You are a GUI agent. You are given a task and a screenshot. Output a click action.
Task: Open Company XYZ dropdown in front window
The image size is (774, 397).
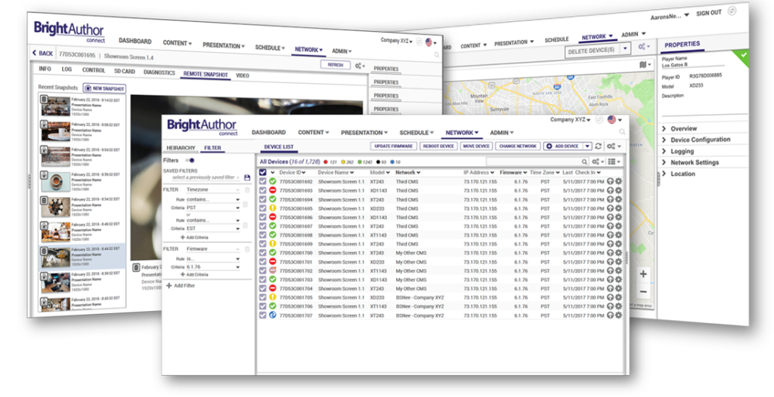(570, 119)
